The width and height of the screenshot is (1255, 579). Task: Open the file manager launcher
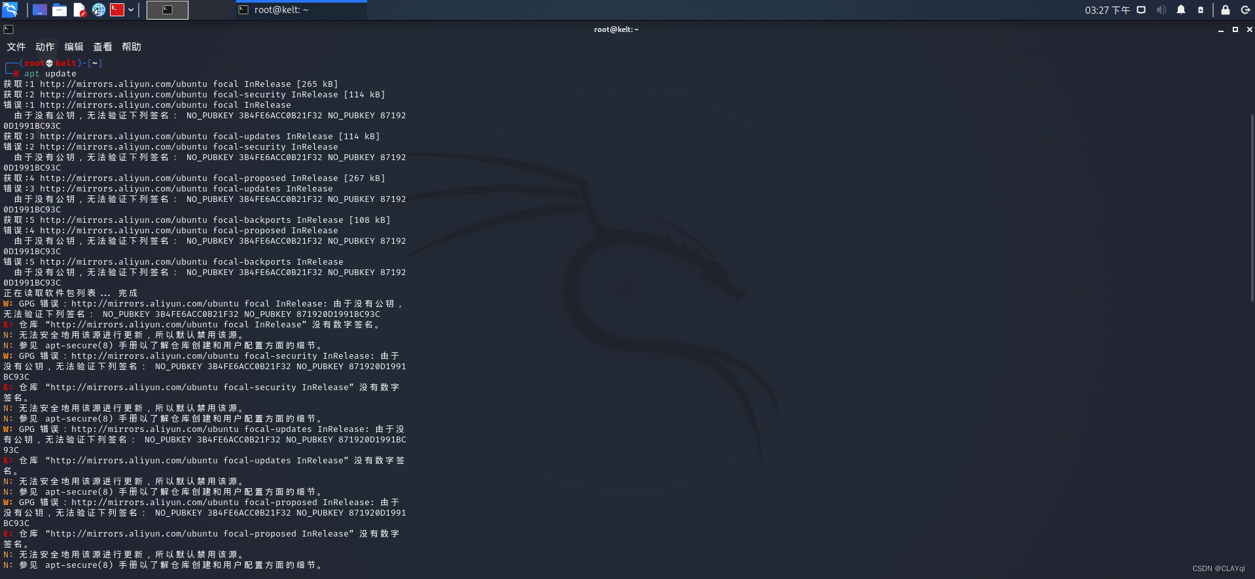(60, 10)
